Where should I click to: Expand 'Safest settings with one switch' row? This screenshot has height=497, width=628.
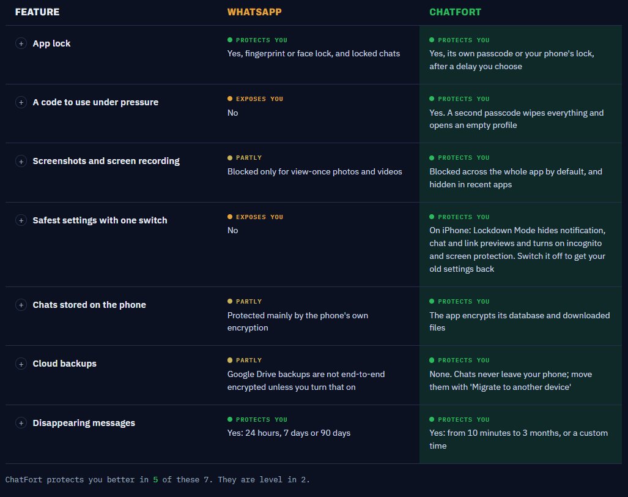coord(21,220)
